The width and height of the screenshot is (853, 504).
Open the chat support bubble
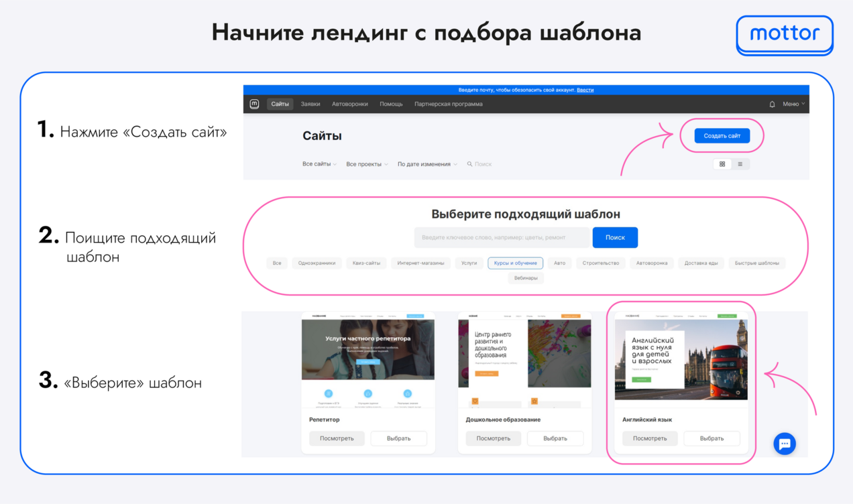[x=785, y=444]
